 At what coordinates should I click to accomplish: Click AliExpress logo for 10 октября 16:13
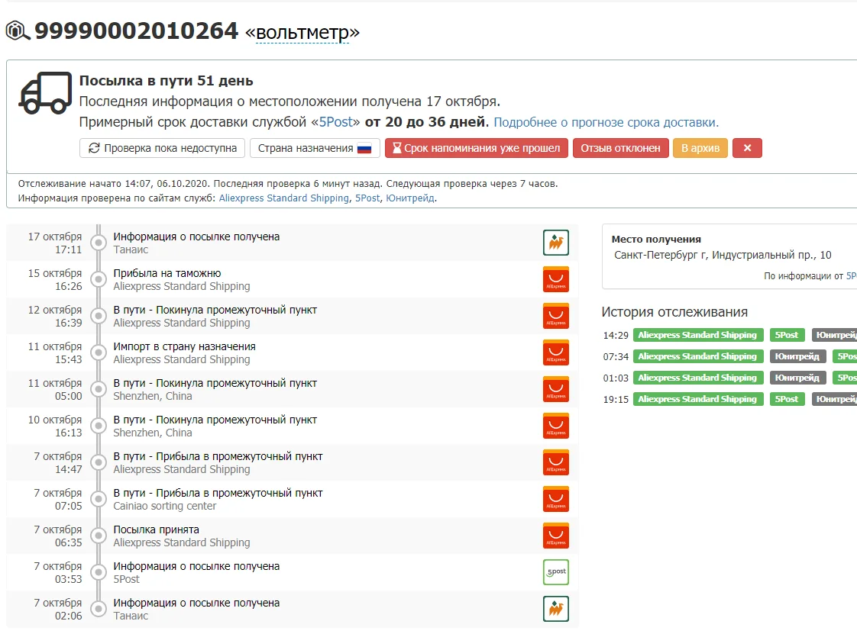(556, 426)
